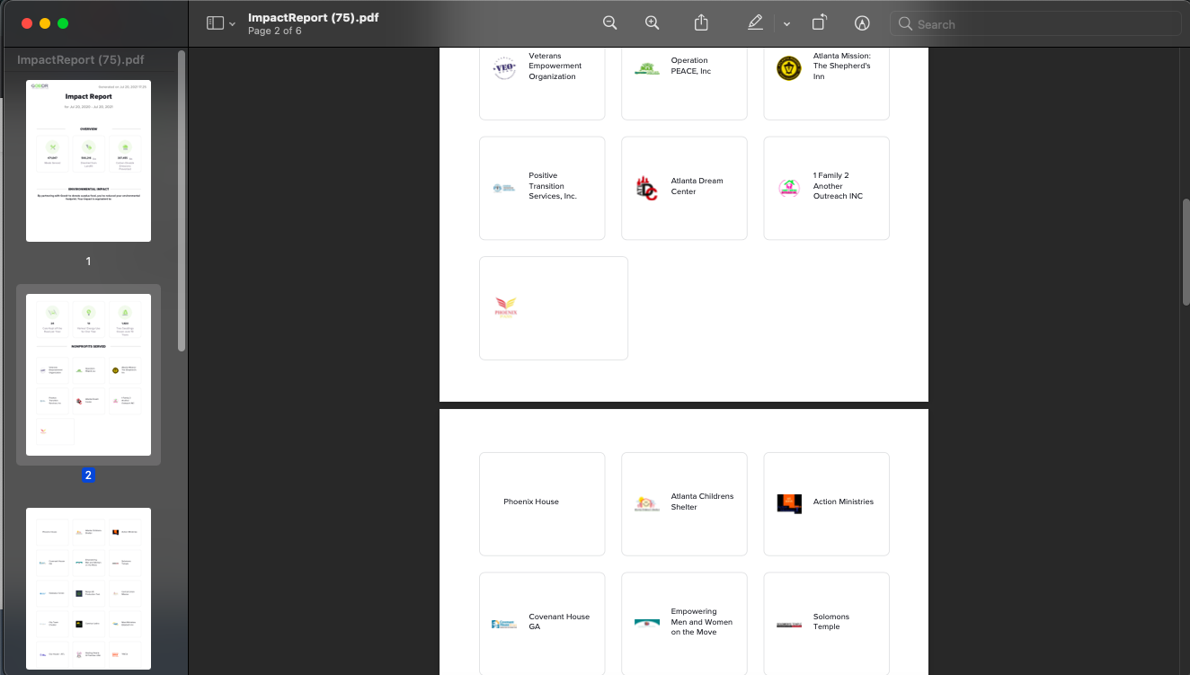Open the sidebar view options chevron
Screen dimensions: 1190x675
(x=233, y=24)
